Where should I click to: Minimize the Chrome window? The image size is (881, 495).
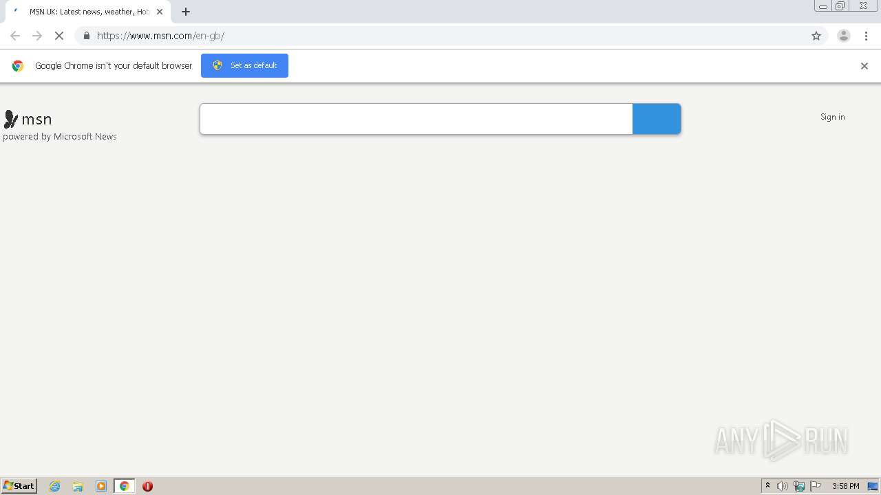point(822,6)
